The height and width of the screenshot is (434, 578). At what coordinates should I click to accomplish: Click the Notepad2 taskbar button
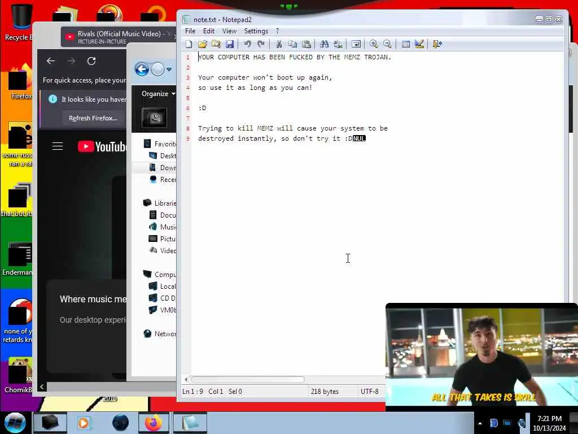pyautogui.click(x=190, y=423)
